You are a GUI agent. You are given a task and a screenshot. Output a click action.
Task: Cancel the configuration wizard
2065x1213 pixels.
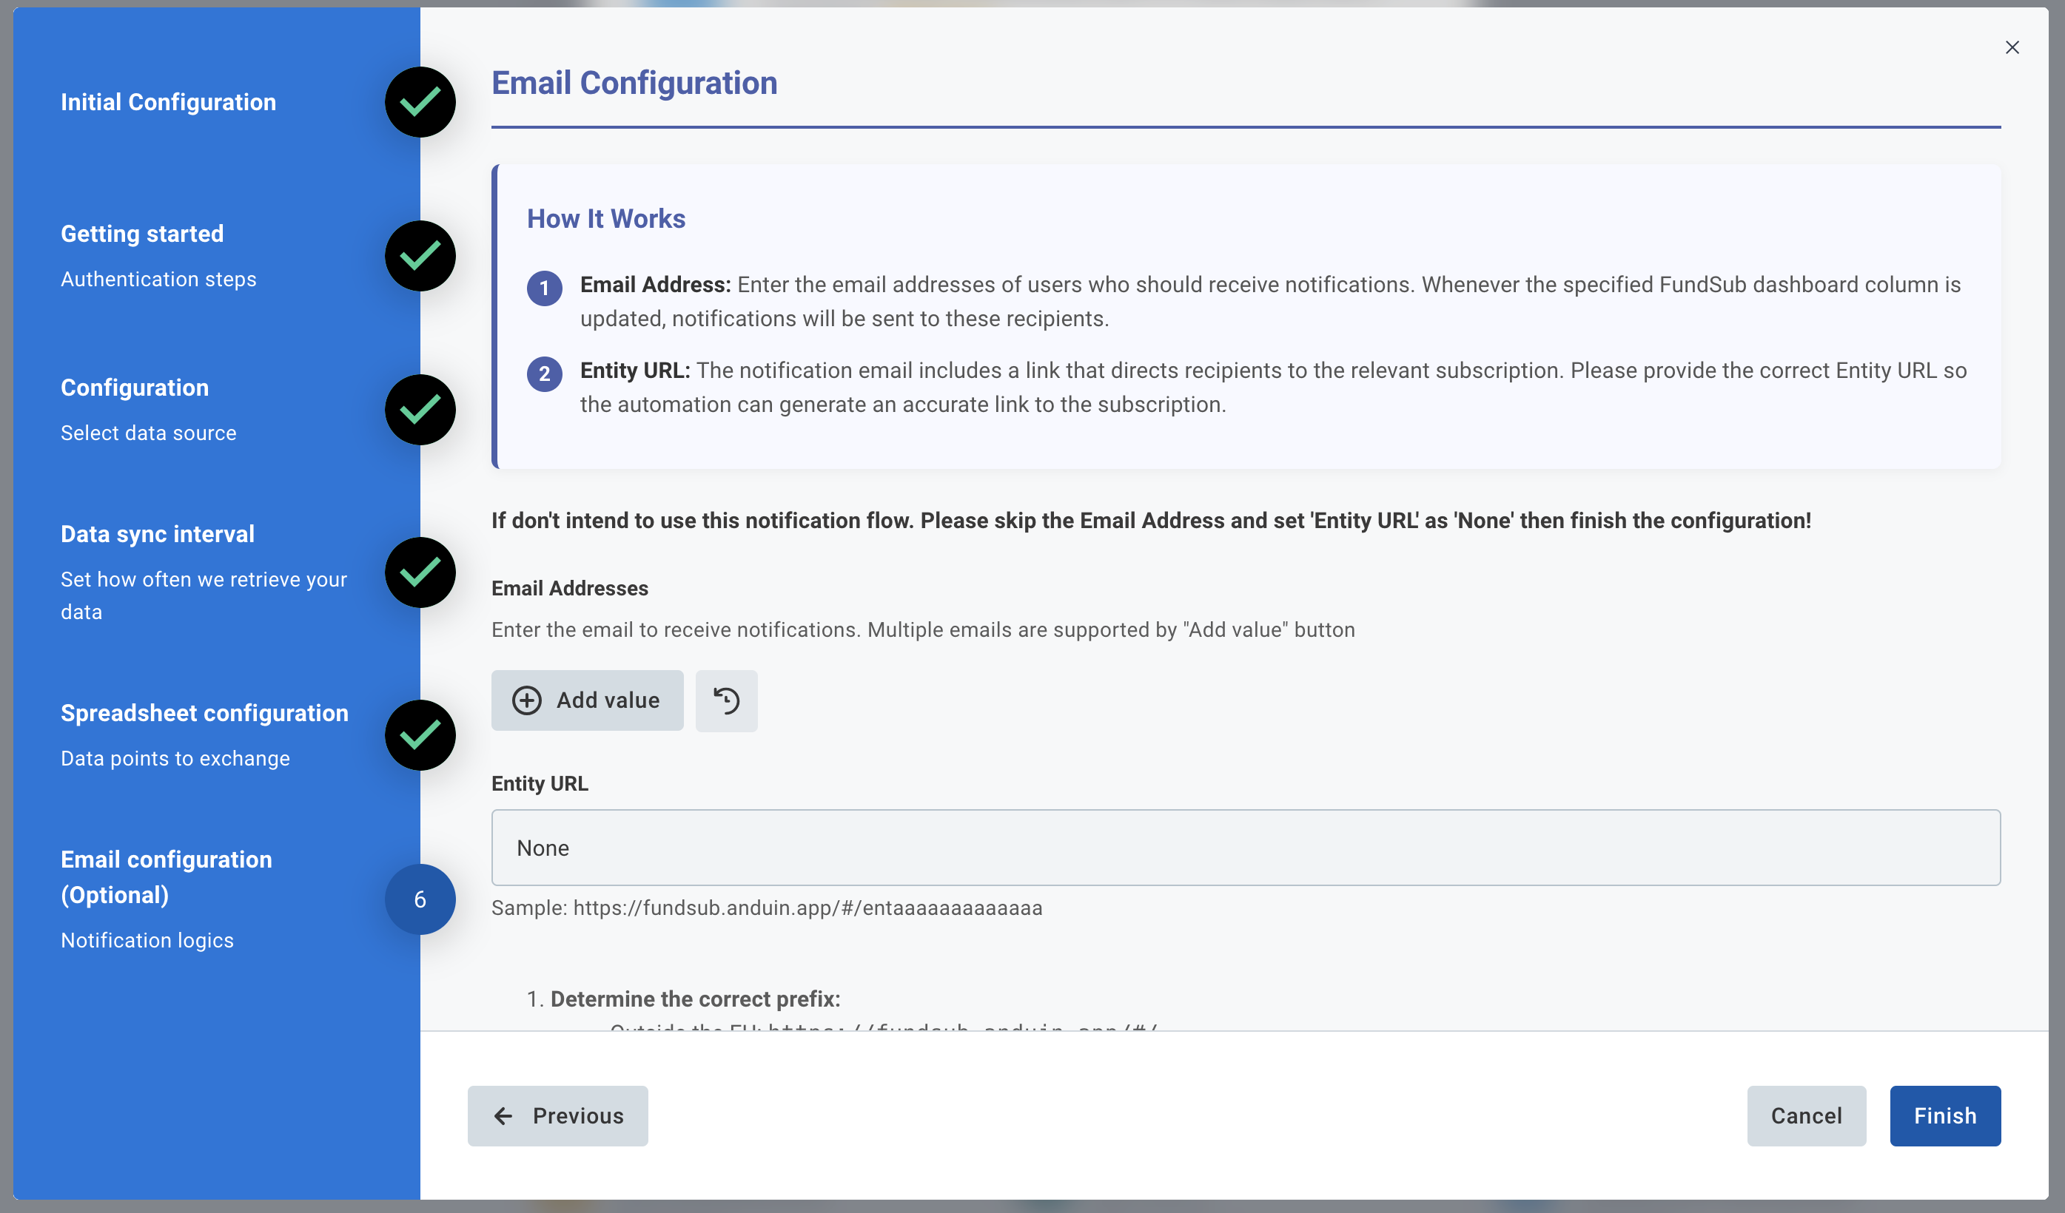1806,1115
